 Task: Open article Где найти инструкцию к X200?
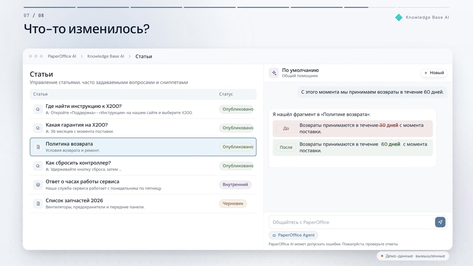(84, 106)
